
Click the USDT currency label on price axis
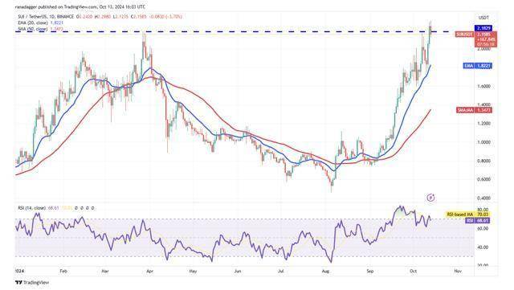click(x=483, y=18)
